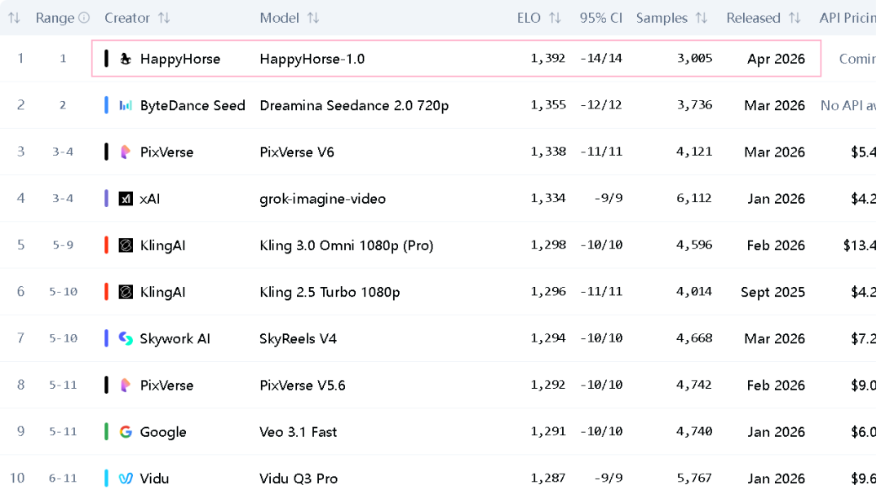Open the Veo 3.1 Fast model entry

298,431
